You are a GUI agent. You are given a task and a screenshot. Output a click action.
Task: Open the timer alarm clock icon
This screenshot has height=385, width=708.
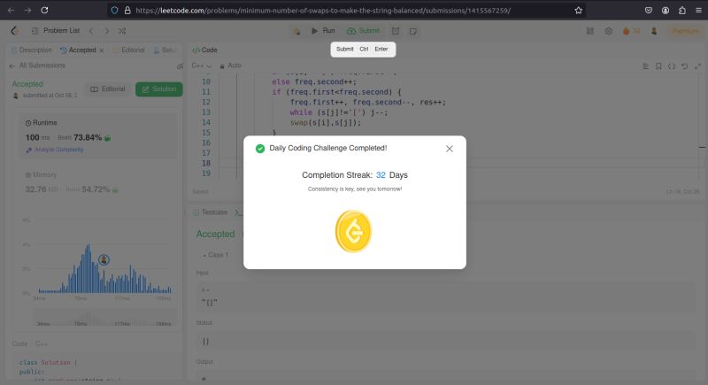pos(395,31)
